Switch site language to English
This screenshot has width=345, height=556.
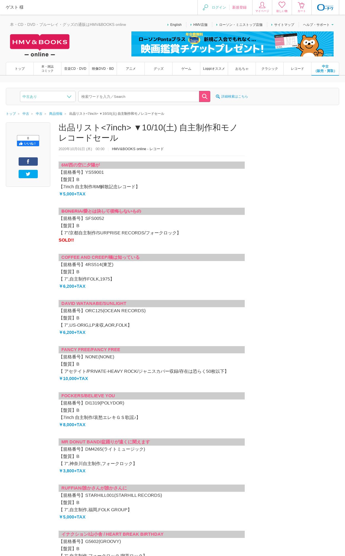[176, 25]
